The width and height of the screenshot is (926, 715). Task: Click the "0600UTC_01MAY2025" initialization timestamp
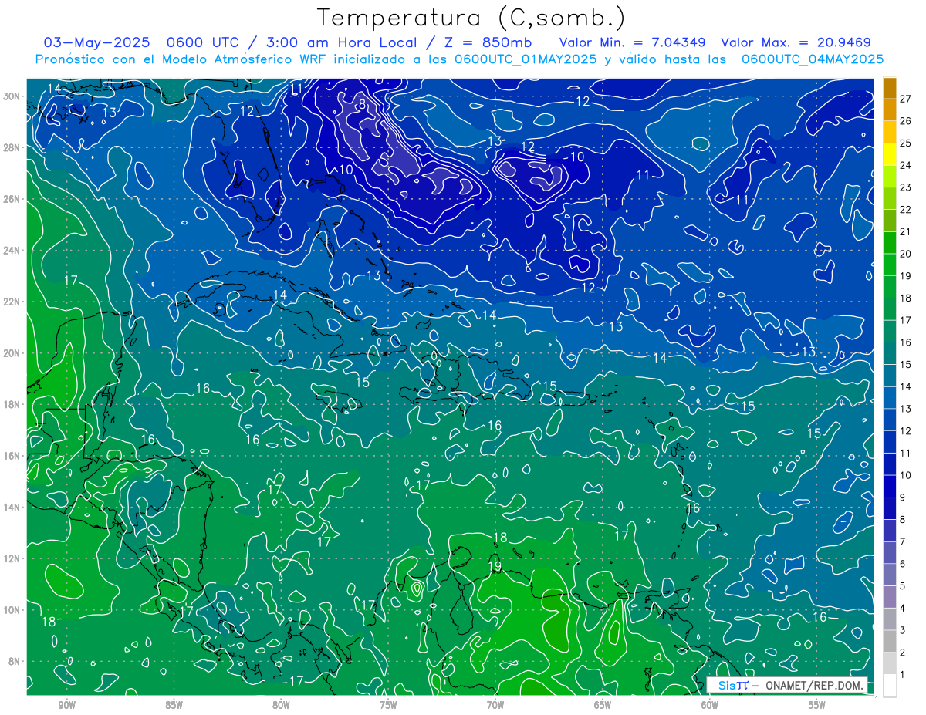click(x=525, y=59)
